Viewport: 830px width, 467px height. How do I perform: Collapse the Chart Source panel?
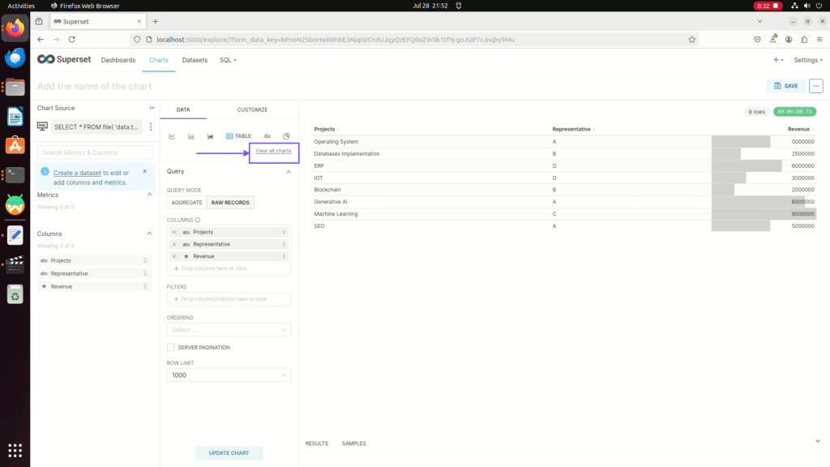click(152, 108)
